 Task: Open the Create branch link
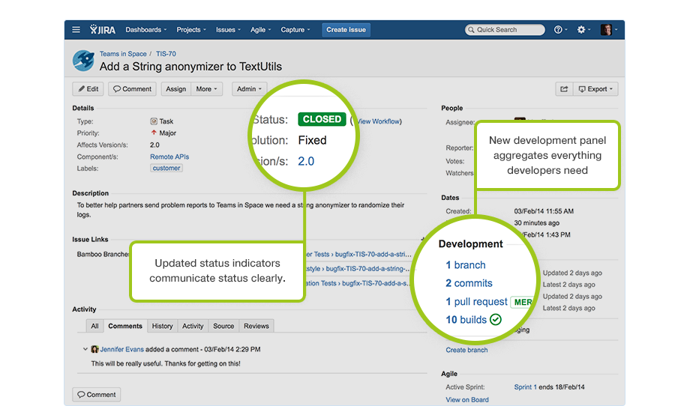466,350
